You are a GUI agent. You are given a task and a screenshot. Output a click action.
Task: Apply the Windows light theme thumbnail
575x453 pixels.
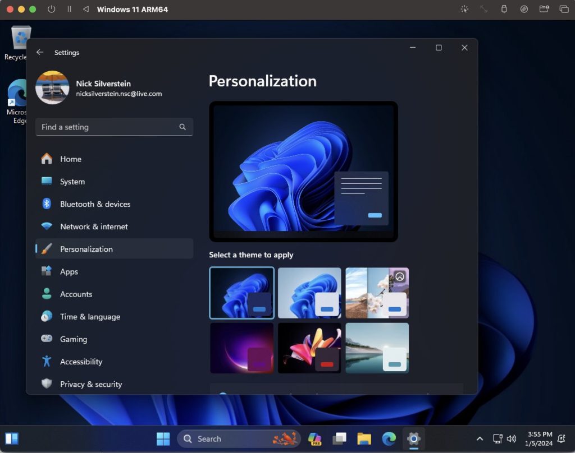pyautogui.click(x=309, y=293)
